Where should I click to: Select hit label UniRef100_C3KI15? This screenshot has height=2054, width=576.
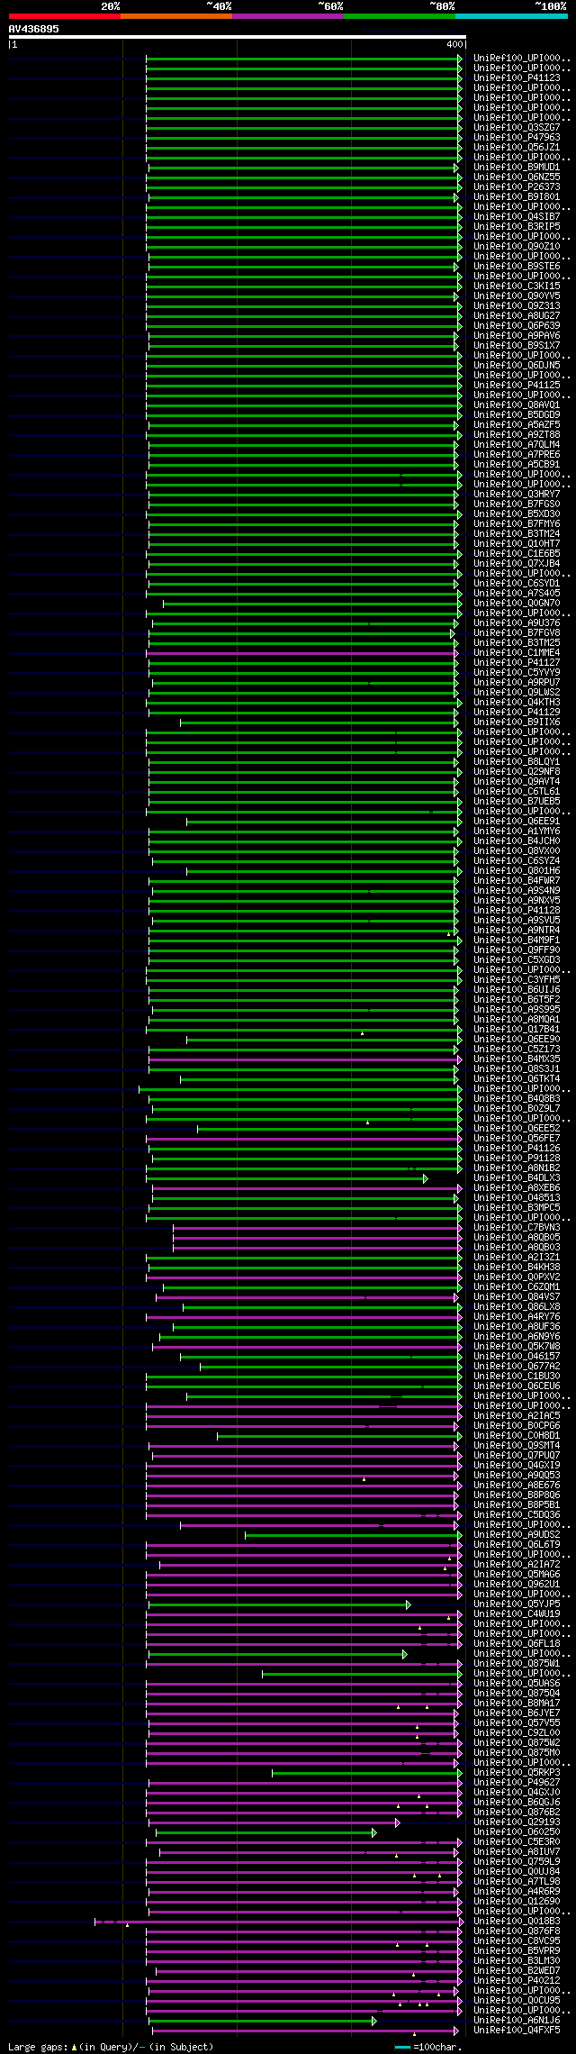(x=517, y=286)
